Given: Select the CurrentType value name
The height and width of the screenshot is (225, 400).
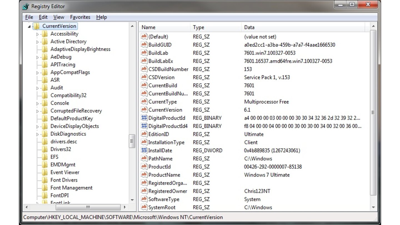Looking at the screenshot, I should [162, 102].
